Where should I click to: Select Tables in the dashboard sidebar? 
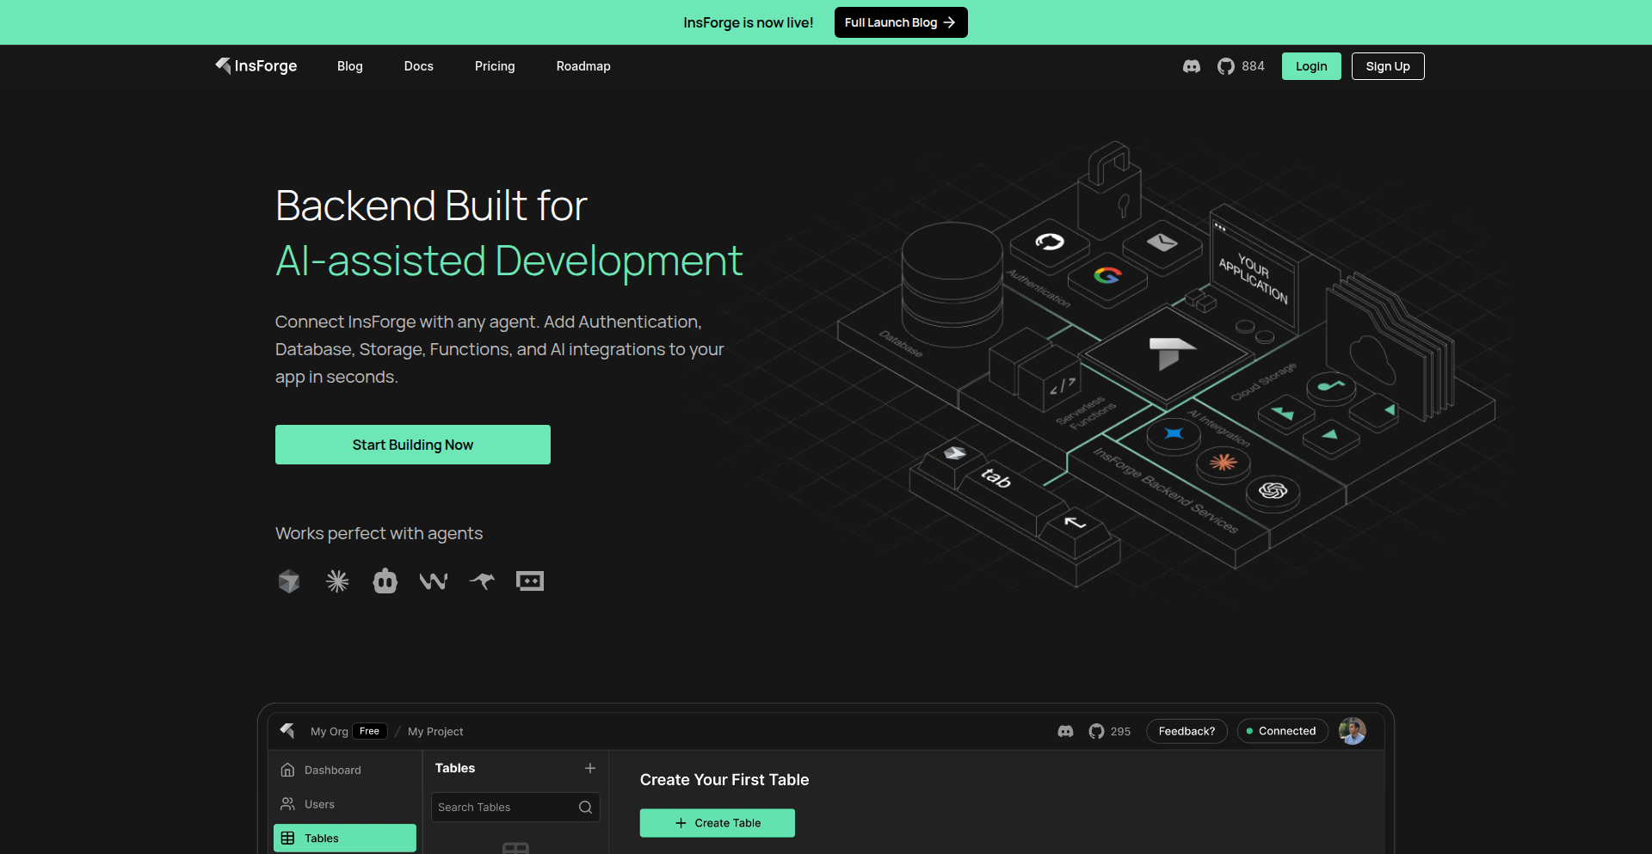(345, 839)
